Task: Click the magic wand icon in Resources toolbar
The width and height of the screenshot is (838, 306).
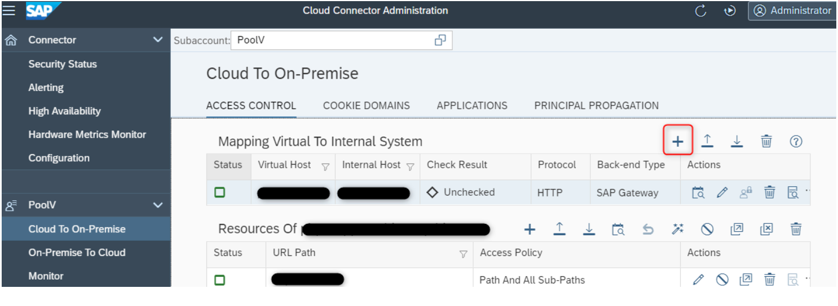Action: point(677,229)
